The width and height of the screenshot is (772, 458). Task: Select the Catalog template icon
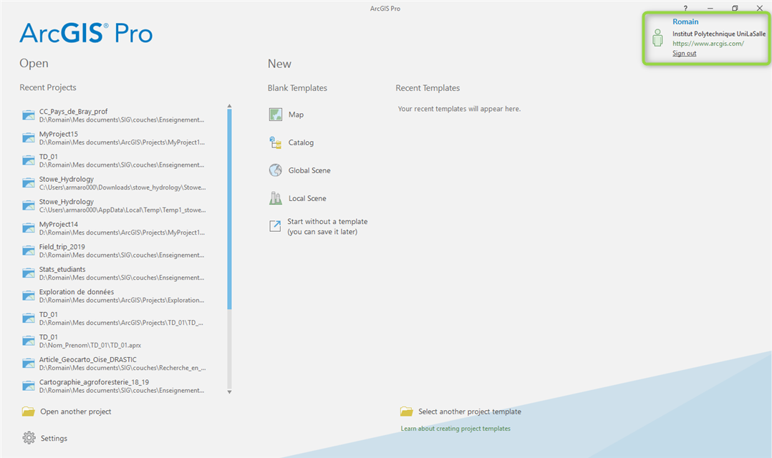tap(275, 142)
